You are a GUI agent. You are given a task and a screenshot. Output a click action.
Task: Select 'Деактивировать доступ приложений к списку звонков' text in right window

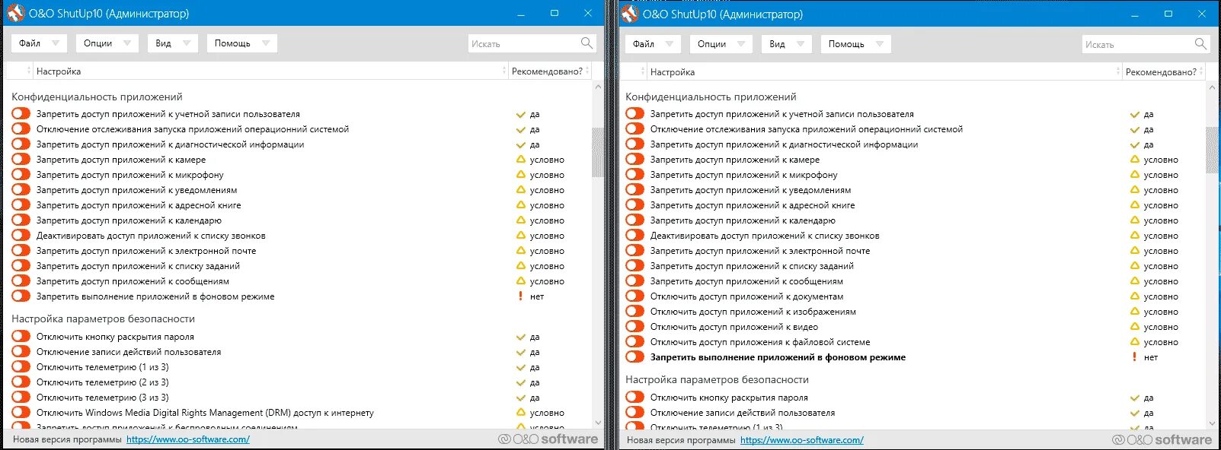(765, 236)
